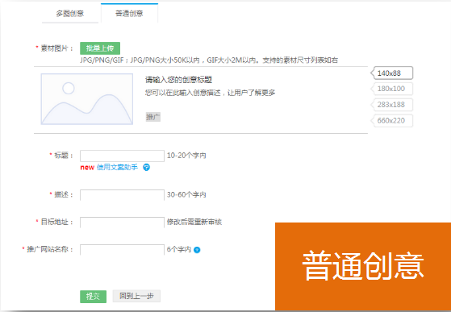Select the 普通创意 tab

129,13
